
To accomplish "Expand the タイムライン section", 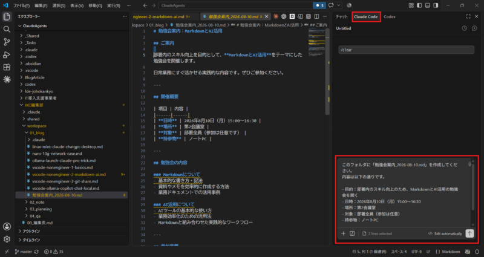I will pyautogui.click(x=20, y=239).
